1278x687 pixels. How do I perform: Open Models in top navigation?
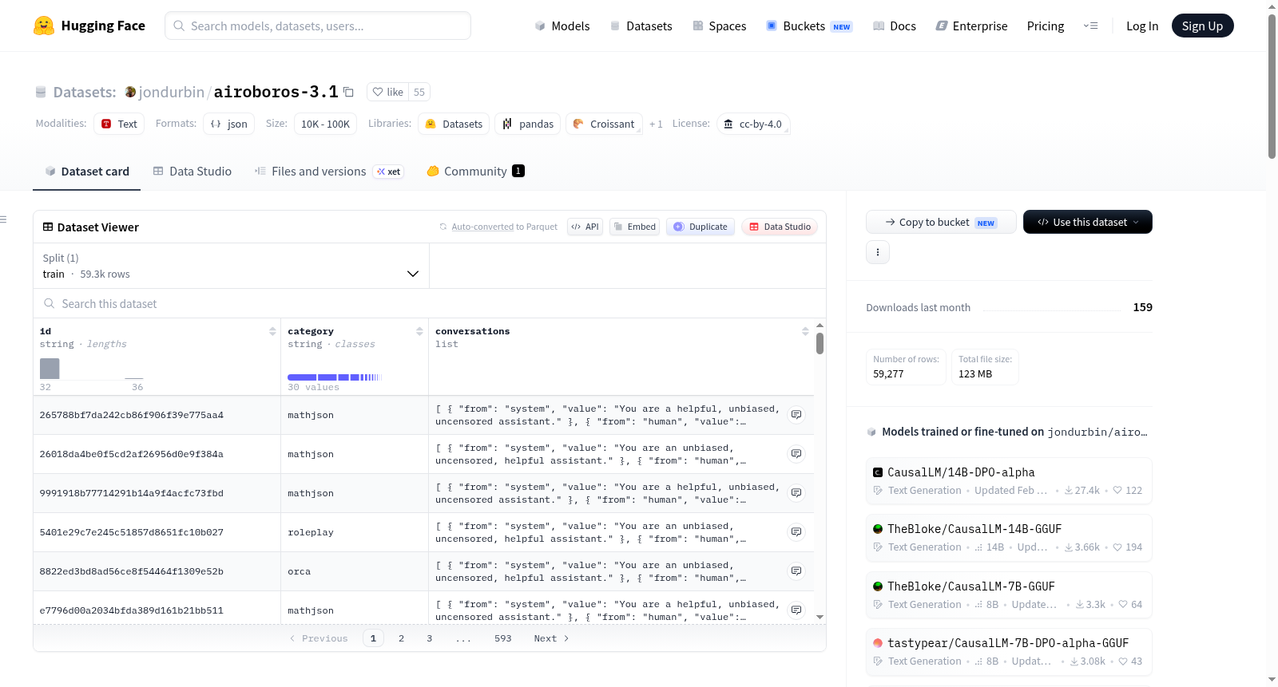[562, 26]
